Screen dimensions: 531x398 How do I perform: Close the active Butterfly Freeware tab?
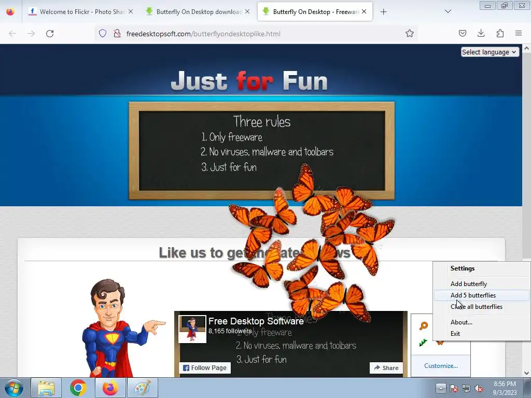tap(364, 11)
